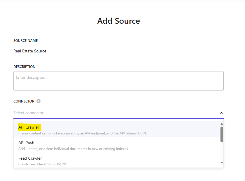The width and height of the screenshot is (245, 181).
Task: Click into the Source Name field
Action: [x=119, y=51]
